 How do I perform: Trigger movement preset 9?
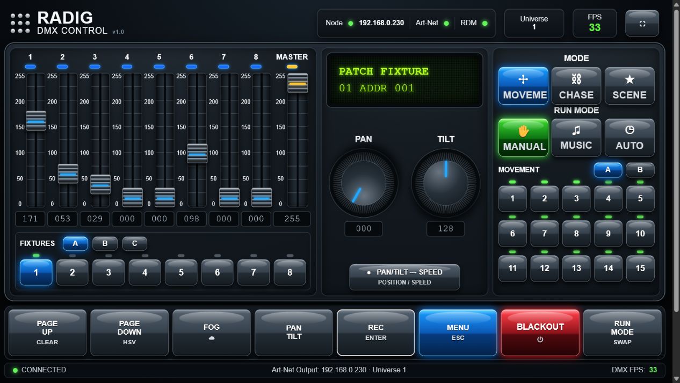click(x=608, y=234)
